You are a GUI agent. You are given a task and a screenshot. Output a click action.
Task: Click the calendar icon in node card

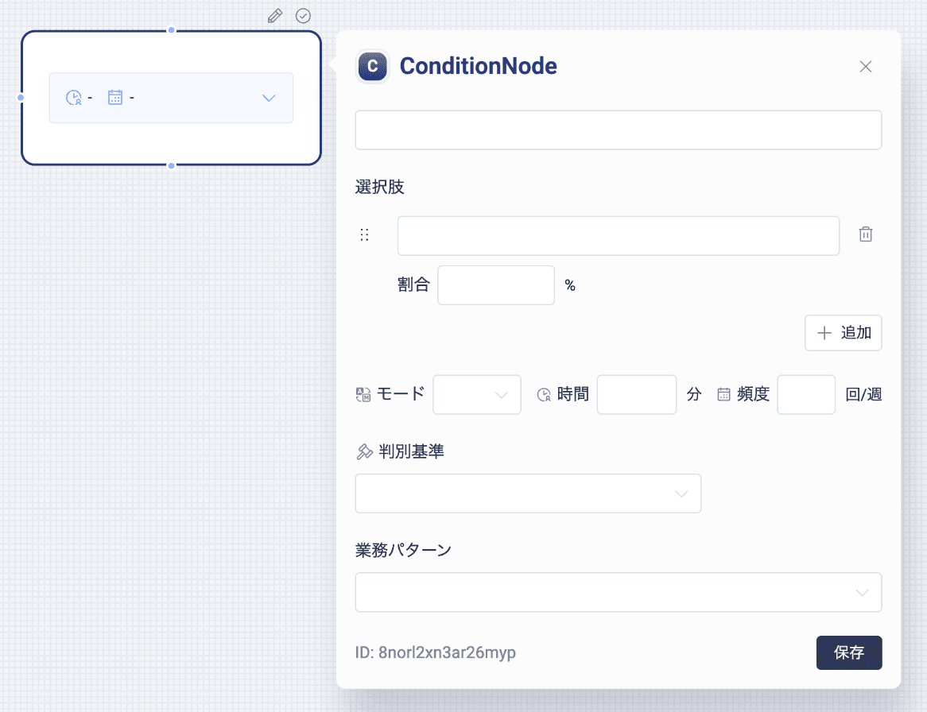pos(115,98)
